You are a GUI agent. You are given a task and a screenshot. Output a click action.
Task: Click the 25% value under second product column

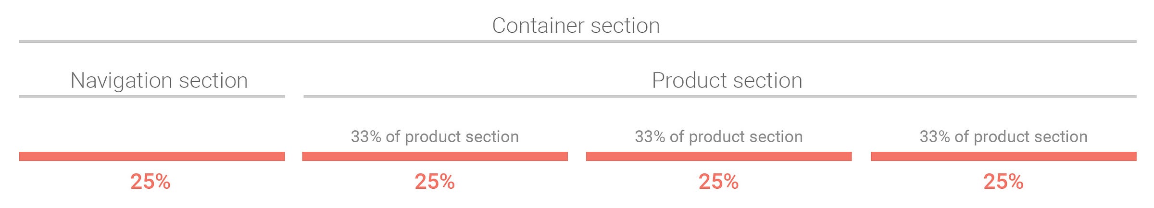719,182
